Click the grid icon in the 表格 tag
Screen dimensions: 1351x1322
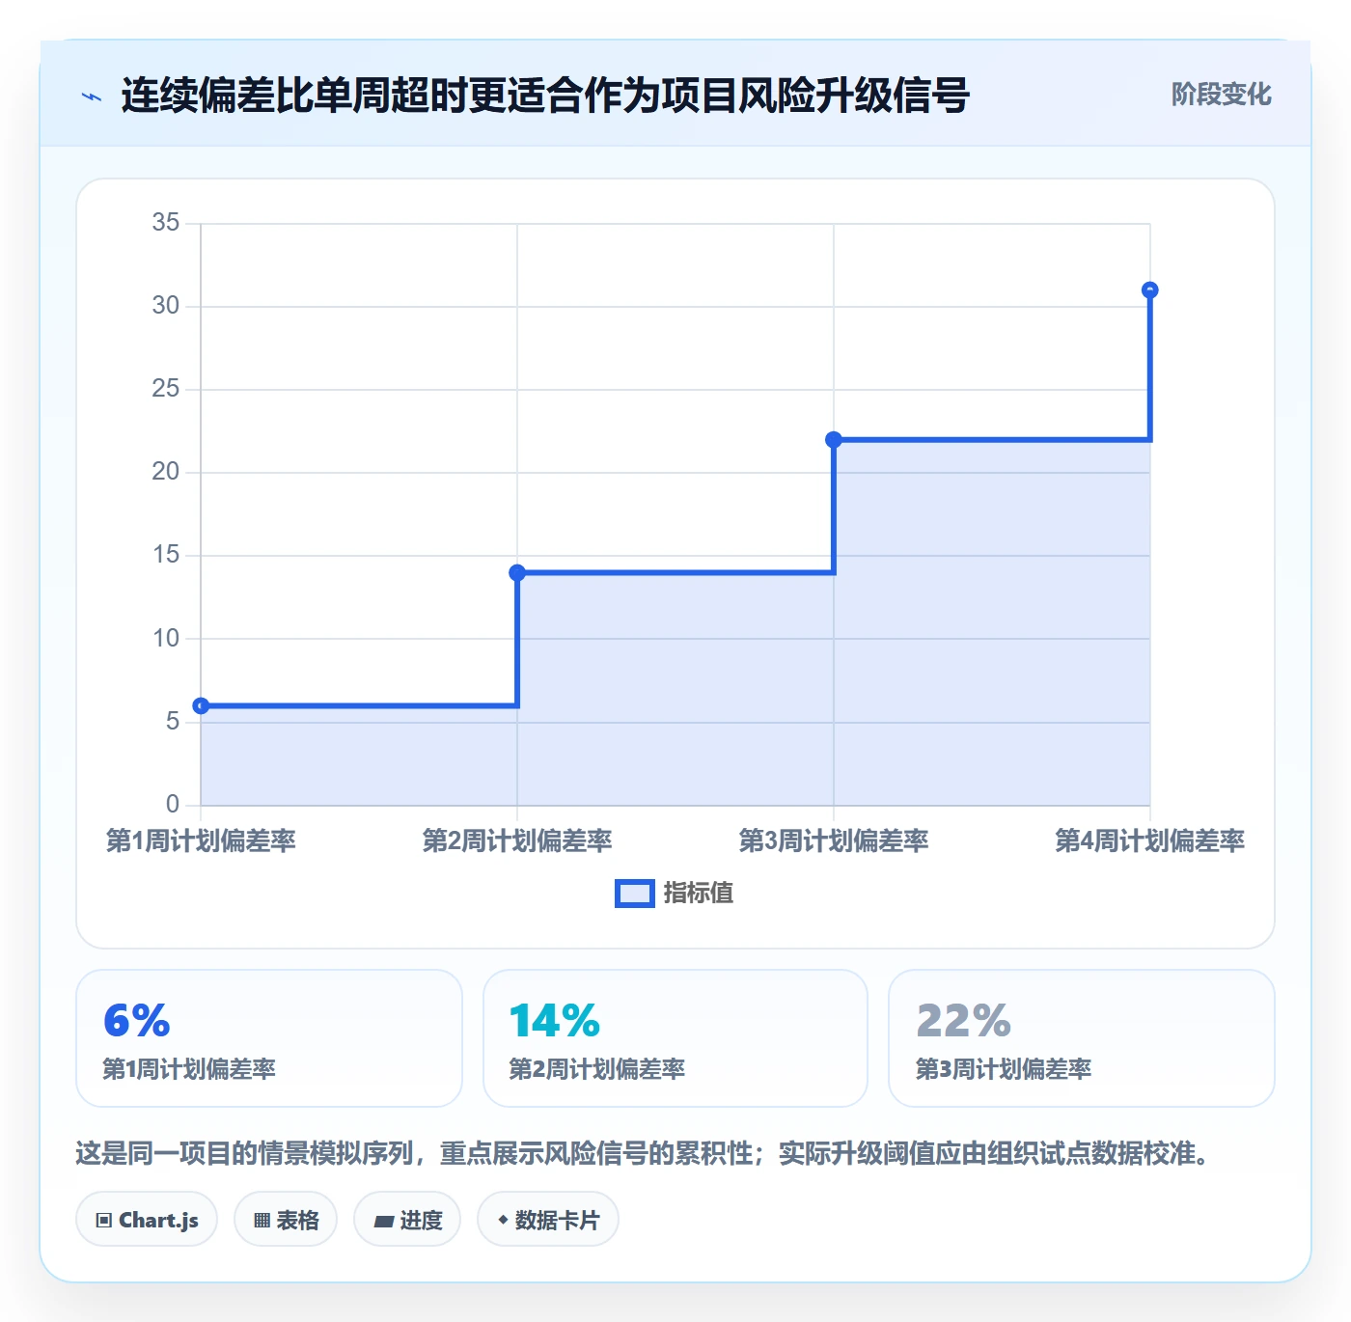(x=262, y=1221)
